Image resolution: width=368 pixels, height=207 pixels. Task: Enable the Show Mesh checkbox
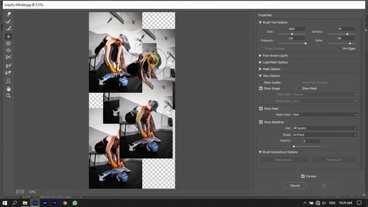[299, 89]
